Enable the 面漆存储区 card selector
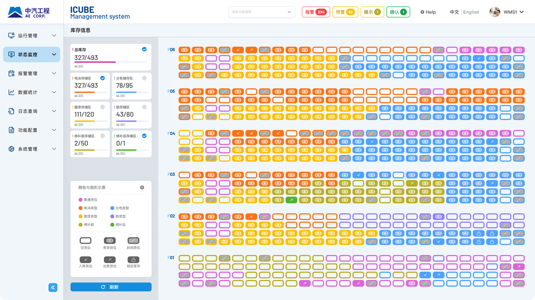 (102, 107)
